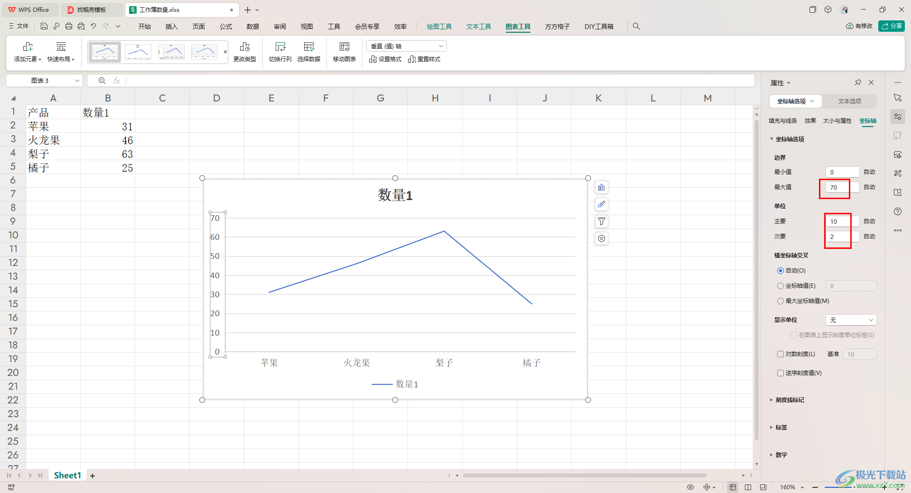Open the 文件 menu
The image size is (911, 493).
coord(19,27)
